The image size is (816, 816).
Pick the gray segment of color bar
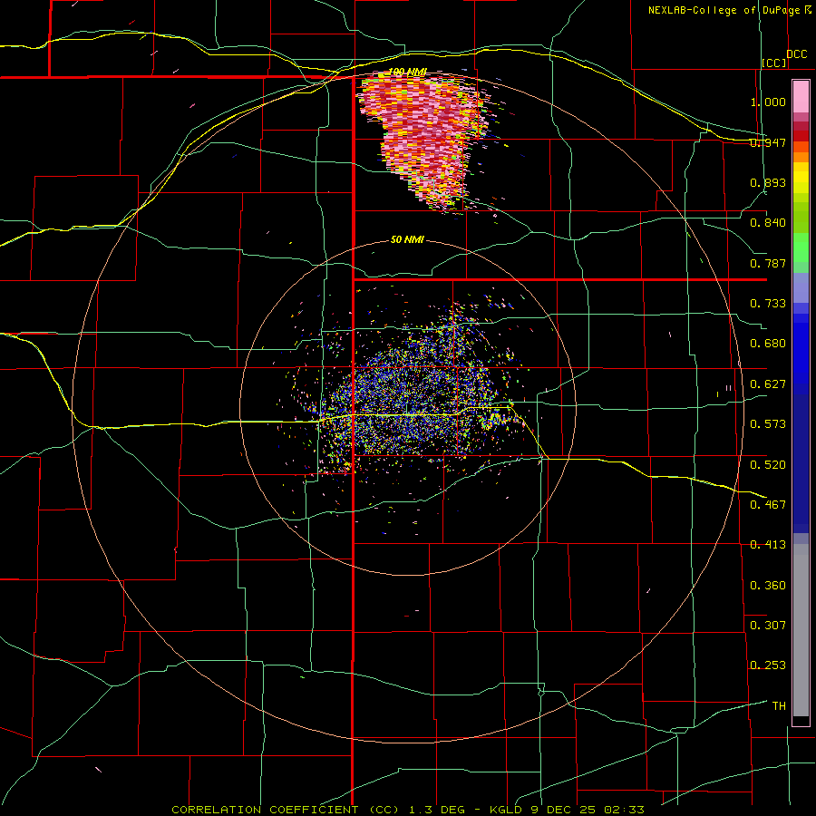tap(801, 630)
